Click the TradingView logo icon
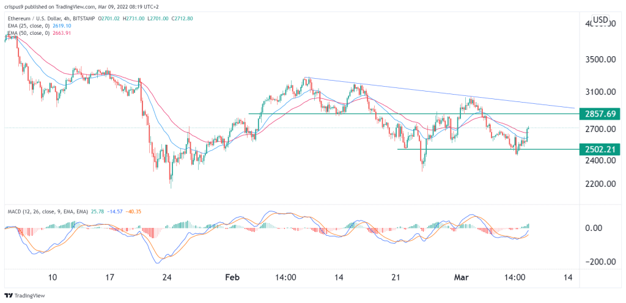 [10, 296]
